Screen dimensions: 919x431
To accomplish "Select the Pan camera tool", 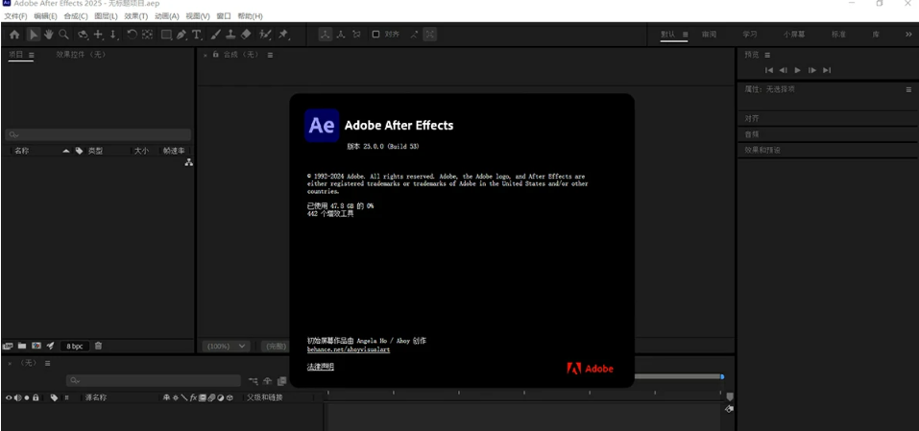I will [x=99, y=35].
